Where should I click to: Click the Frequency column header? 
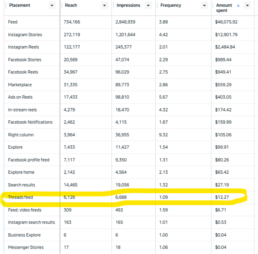click(x=170, y=5)
